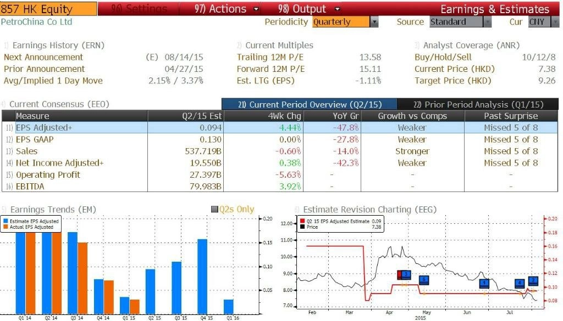Click the red Q2 15 EPS estimate legend swatch
The image size is (563, 321).
coord(302,221)
